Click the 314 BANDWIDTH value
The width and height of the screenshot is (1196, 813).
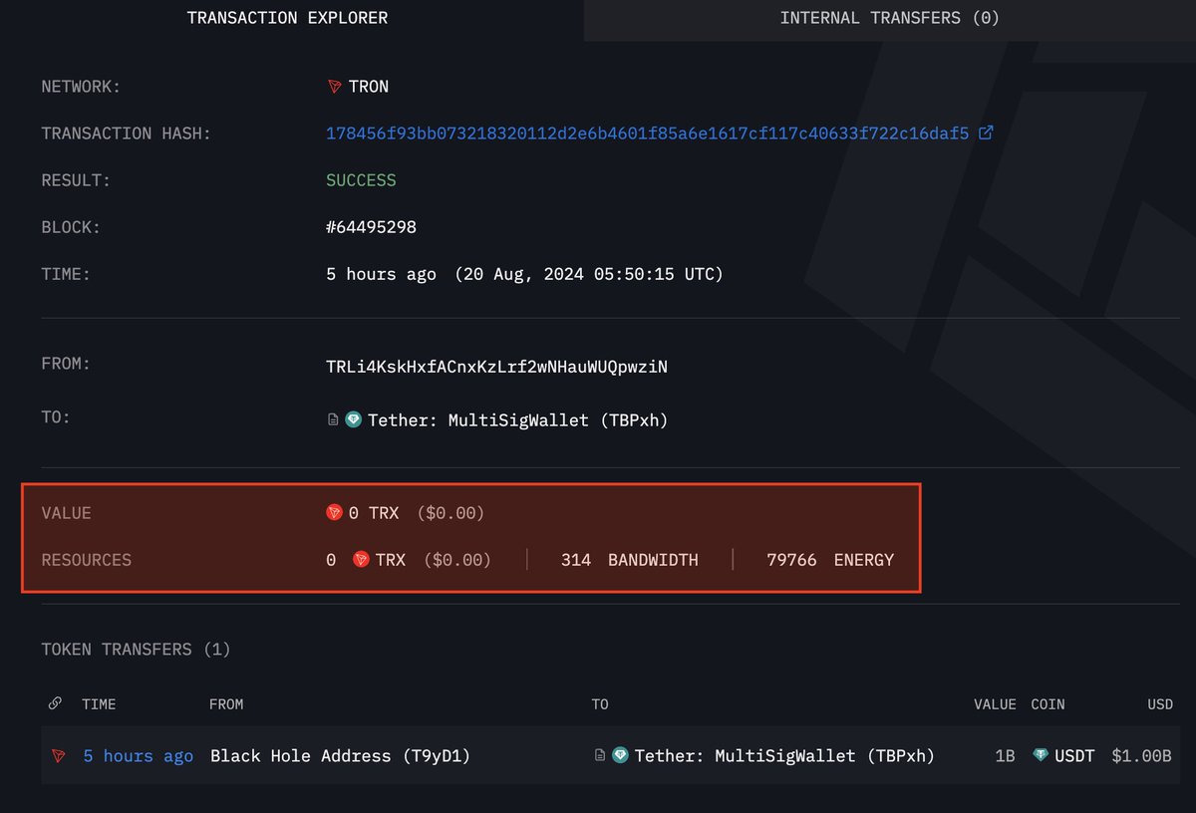coord(629,560)
